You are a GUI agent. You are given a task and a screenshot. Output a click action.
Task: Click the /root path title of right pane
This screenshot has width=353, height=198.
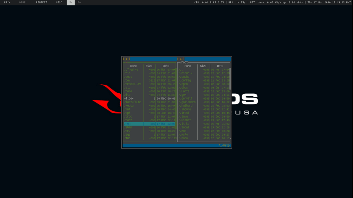pyautogui.click(x=184, y=62)
